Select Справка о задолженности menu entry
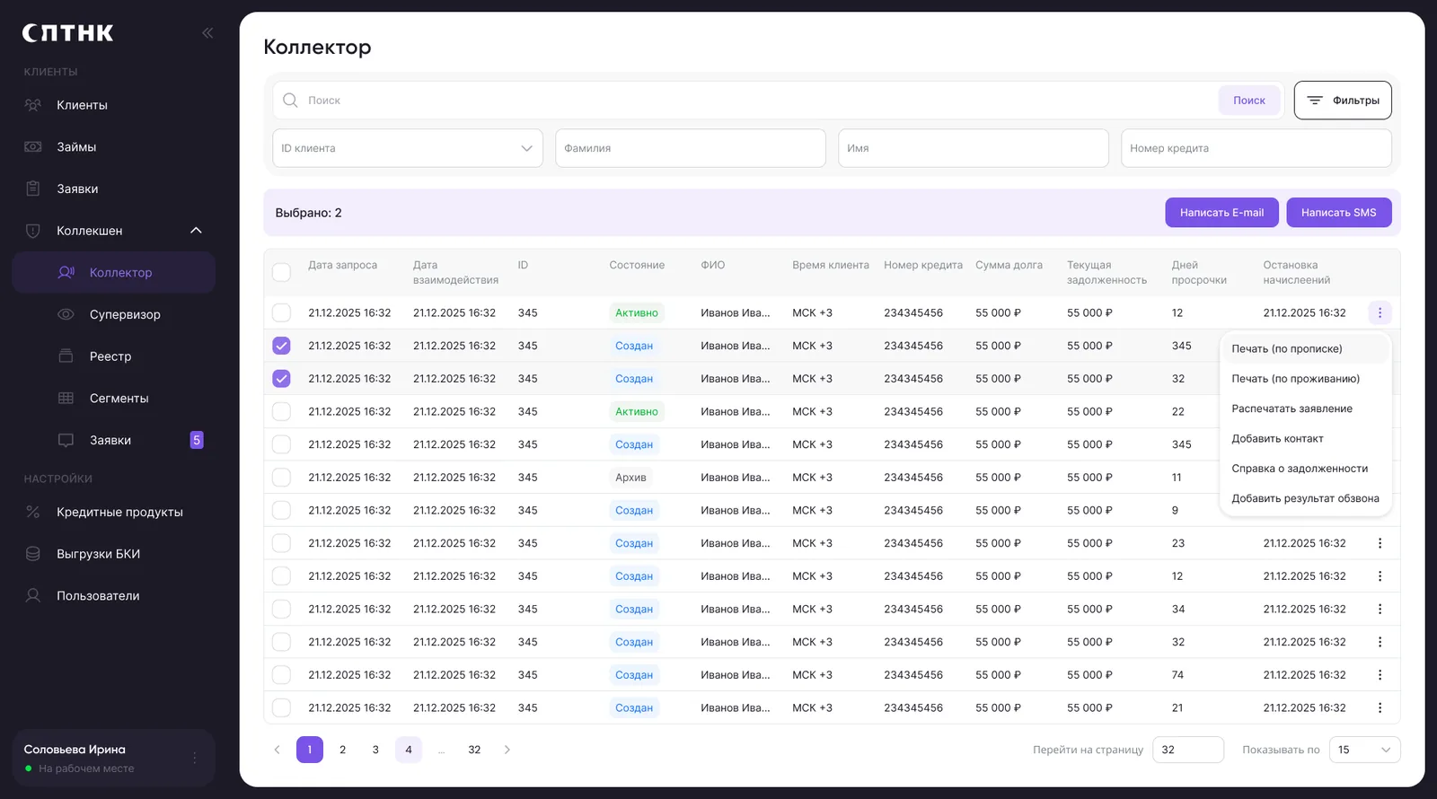The height and width of the screenshot is (799, 1437). [1305, 469]
